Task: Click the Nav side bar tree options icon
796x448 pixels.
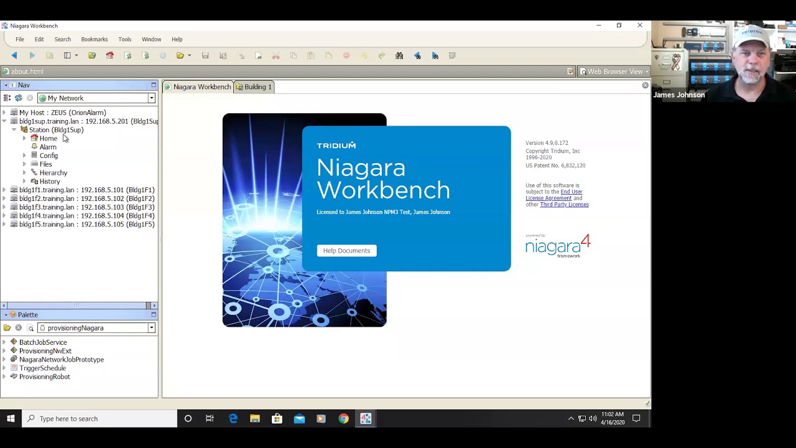Action: click(7, 98)
